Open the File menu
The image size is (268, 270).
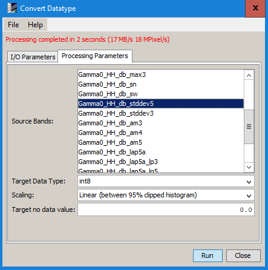coord(13,25)
